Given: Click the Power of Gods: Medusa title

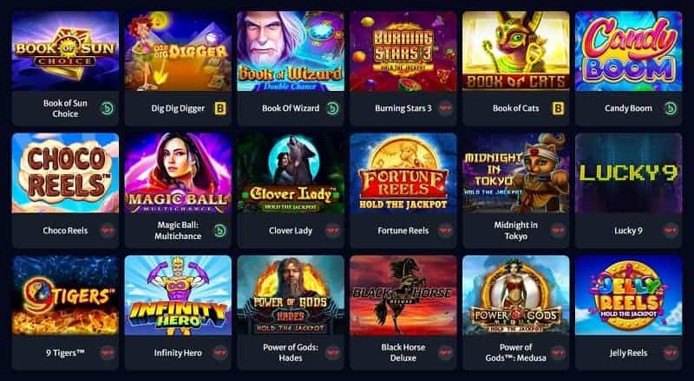Looking at the screenshot, I should (515, 352).
